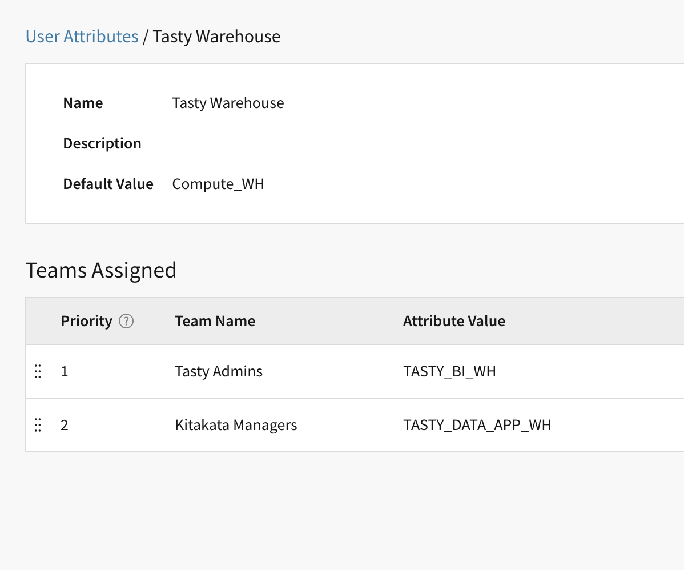Click the Default Value field label
Screen dimensions: 684x570
(108, 184)
